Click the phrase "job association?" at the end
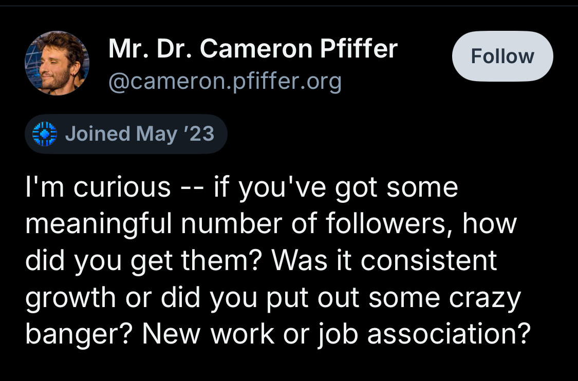The height and width of the screenshot is (381, 578). (x=424, y=334)
